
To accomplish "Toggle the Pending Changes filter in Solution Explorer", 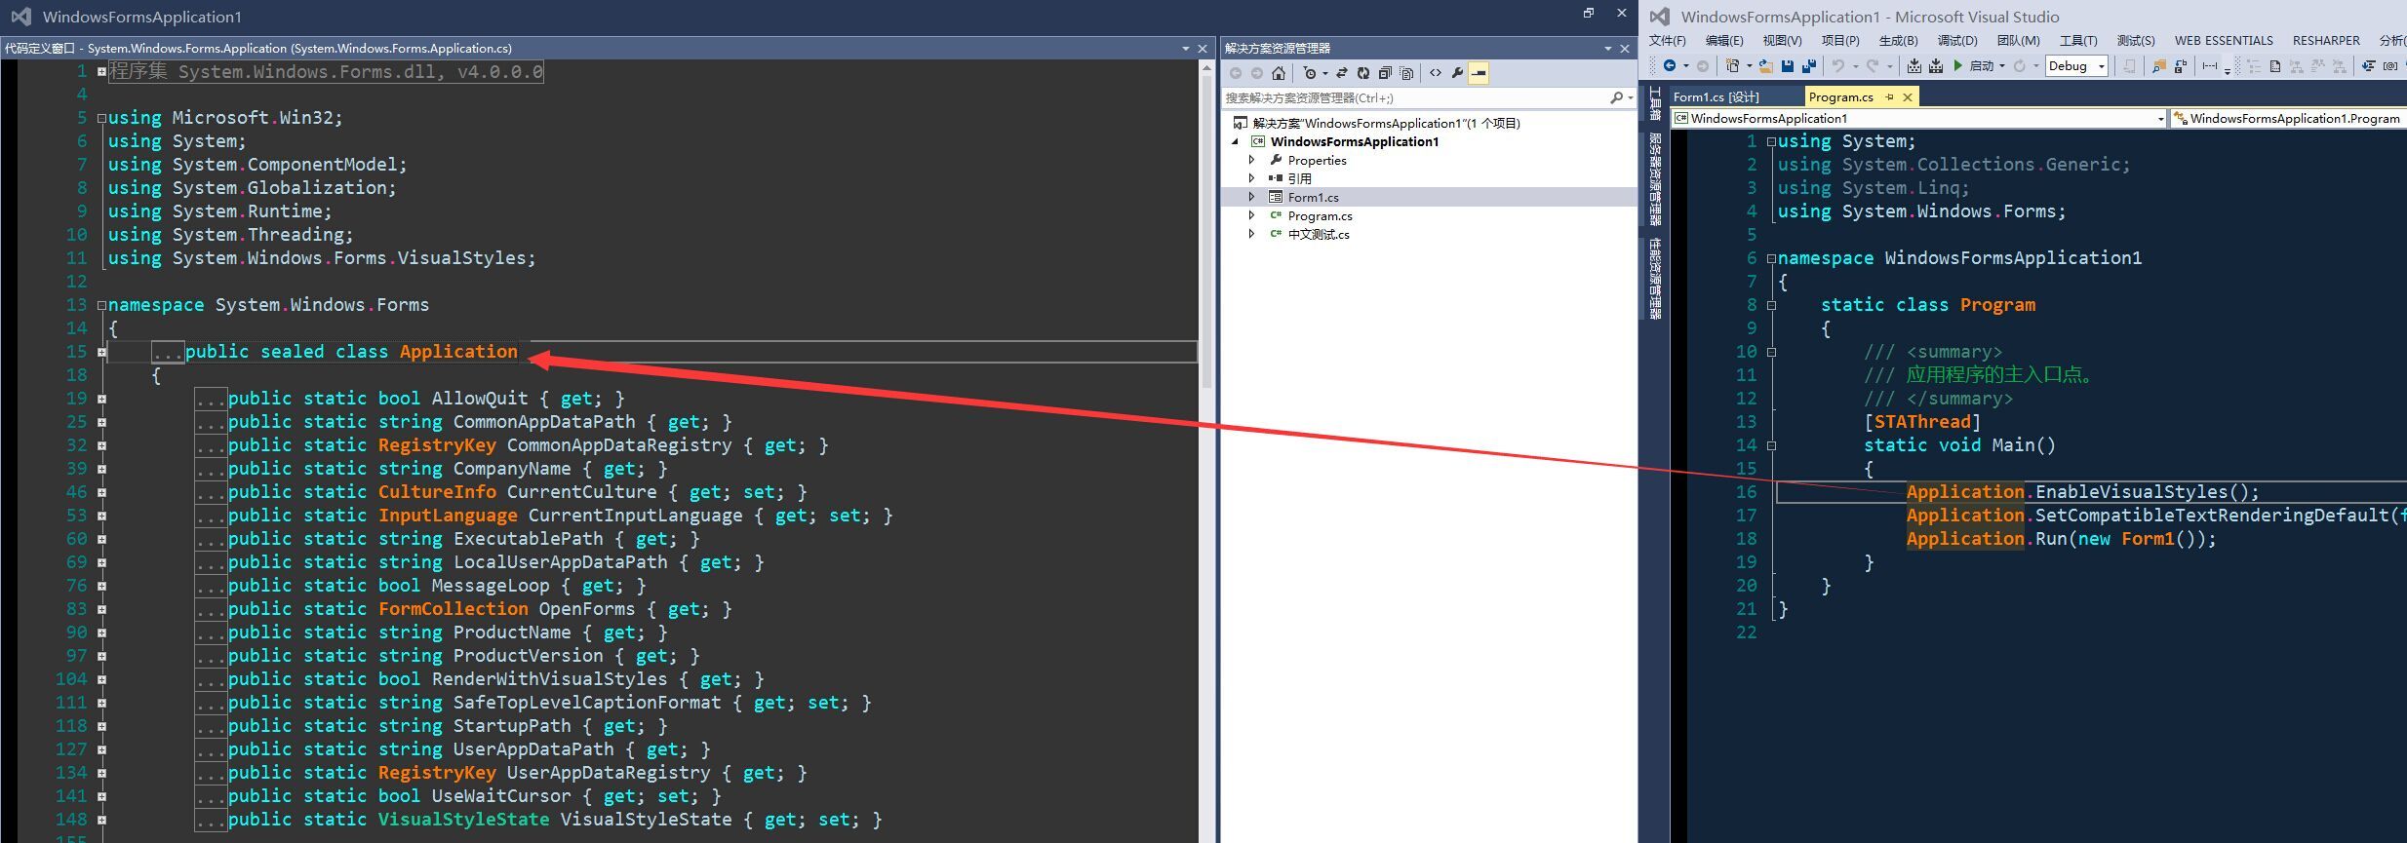I will pyautogui.click(x=1310, y=73).
